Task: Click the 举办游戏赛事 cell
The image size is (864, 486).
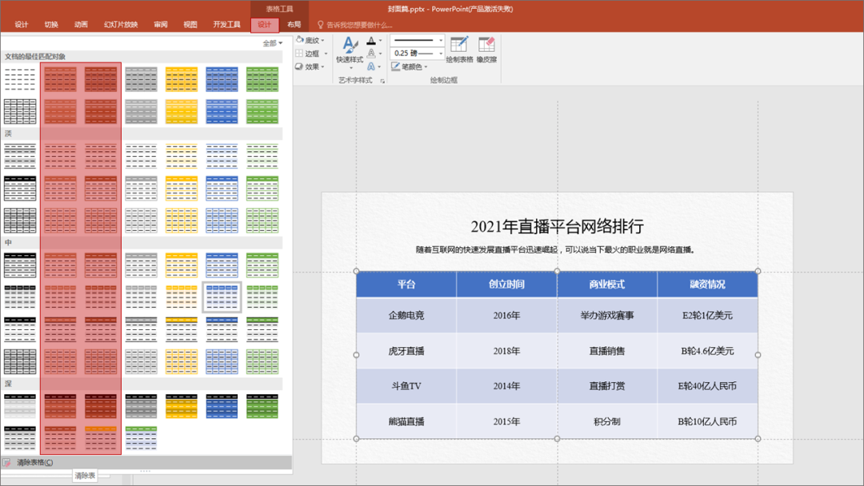Action: (x=606, y=316)
